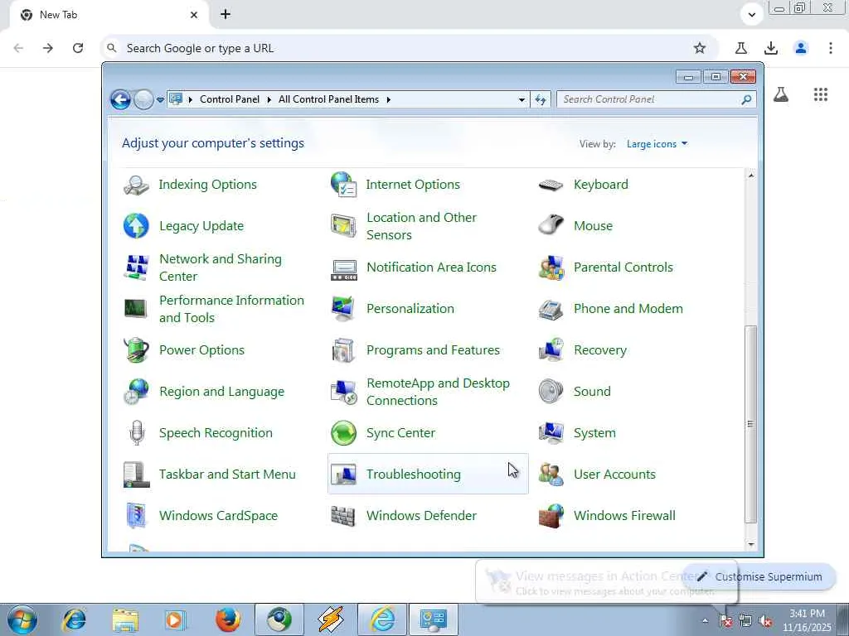Click the System computer icon
Screen dimensions: 849x636
click(x=551, y=433)
